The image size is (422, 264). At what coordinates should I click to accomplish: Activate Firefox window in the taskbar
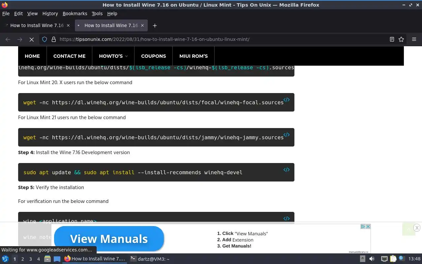[95, 259]
